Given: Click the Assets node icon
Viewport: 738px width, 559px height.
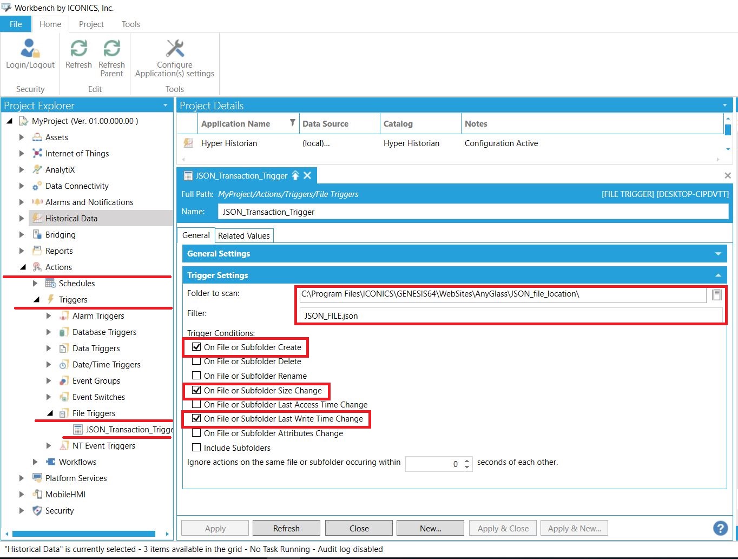Looking at the screenshot, I should [37, 137].
